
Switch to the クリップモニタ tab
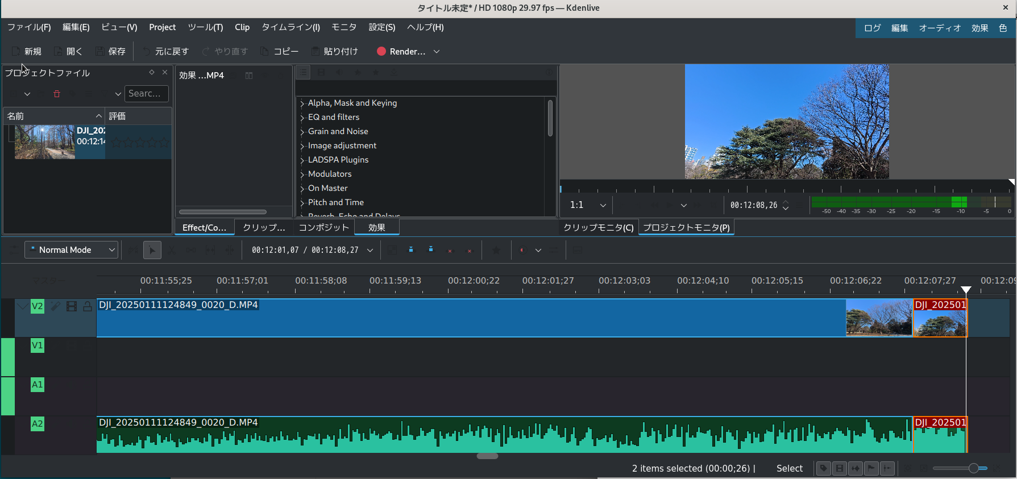tap(598, 227)
